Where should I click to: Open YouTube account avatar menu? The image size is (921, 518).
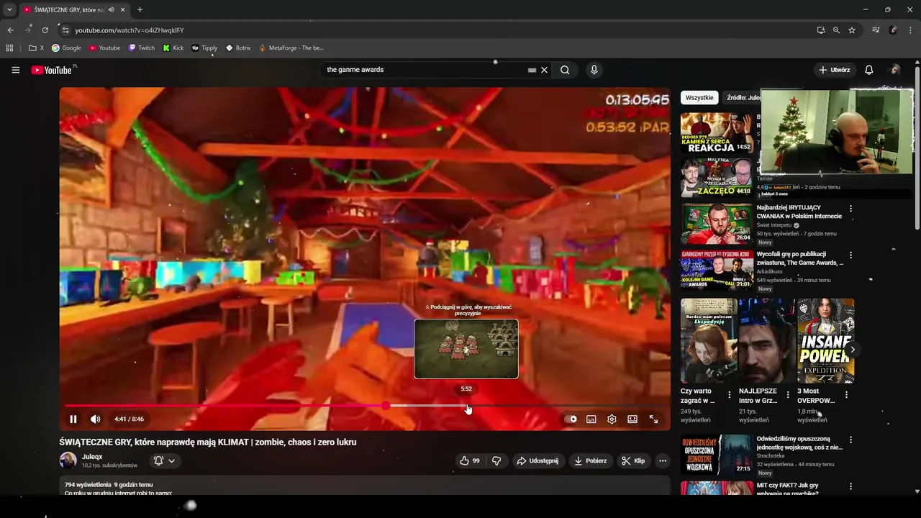pos(895,70)
